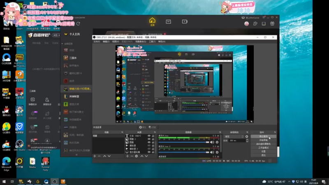Move scene down in OBS scenes panel

click(109, 156)
